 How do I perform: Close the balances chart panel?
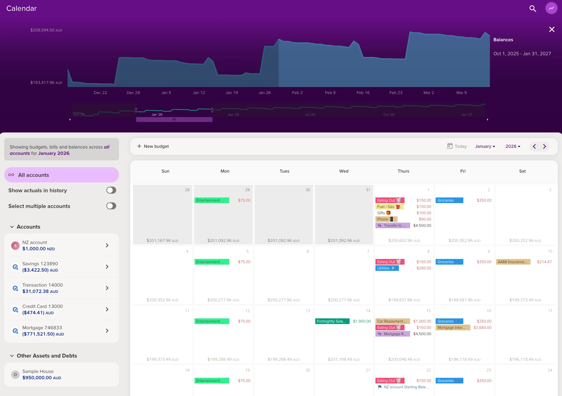[552, 29]
